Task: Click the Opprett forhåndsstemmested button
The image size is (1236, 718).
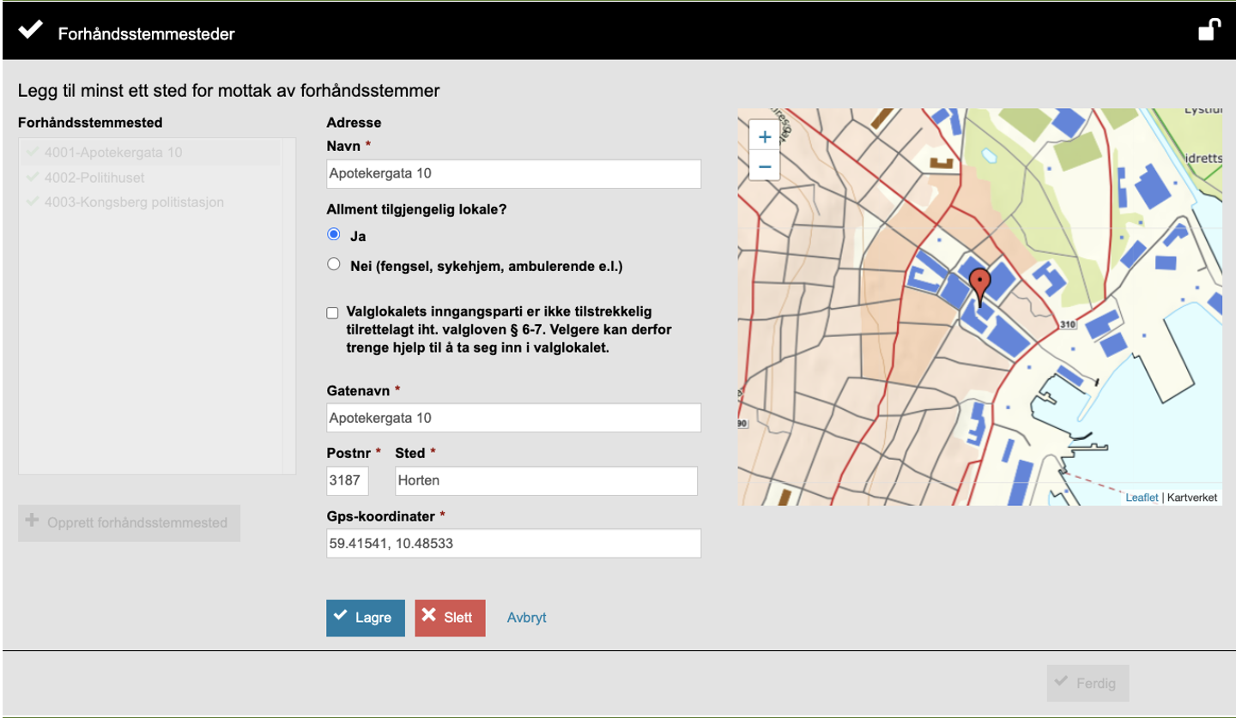Action: pyautogui.click(x=129, y=522)
